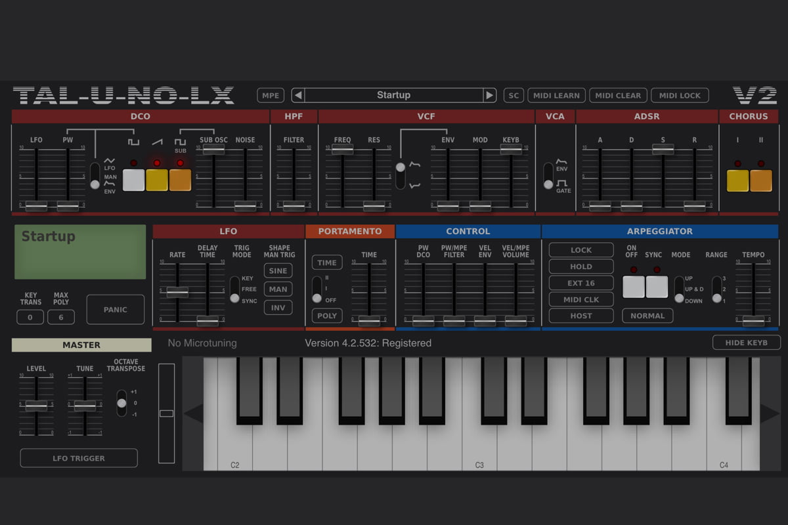The height and width of the screenshot is (525, 788).
Task: Click the HIDE KEYB button
Action: point(747,343)
